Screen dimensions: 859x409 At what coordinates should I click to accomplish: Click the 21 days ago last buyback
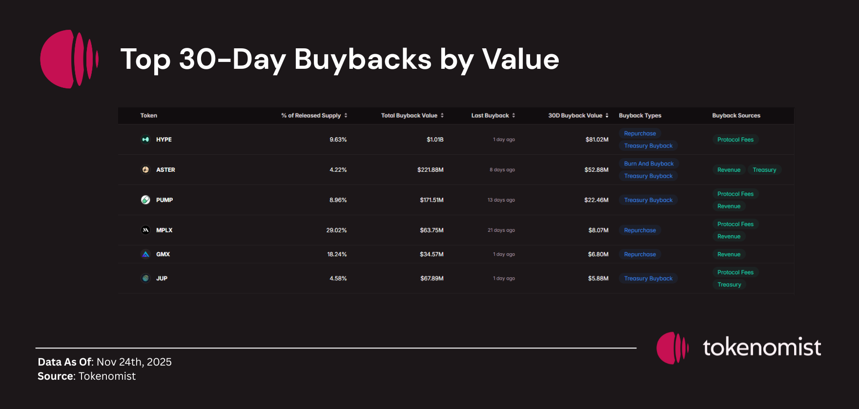point(501,230)
